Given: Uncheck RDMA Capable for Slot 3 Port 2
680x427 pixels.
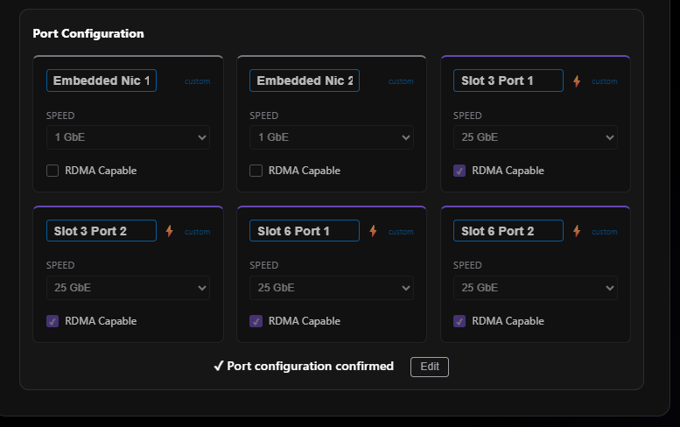Looking at the screenshot, I should point(53,321).
